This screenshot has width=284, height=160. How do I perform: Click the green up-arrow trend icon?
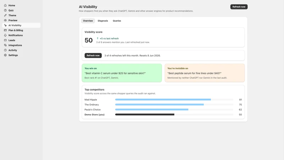[x=97, y=38]
